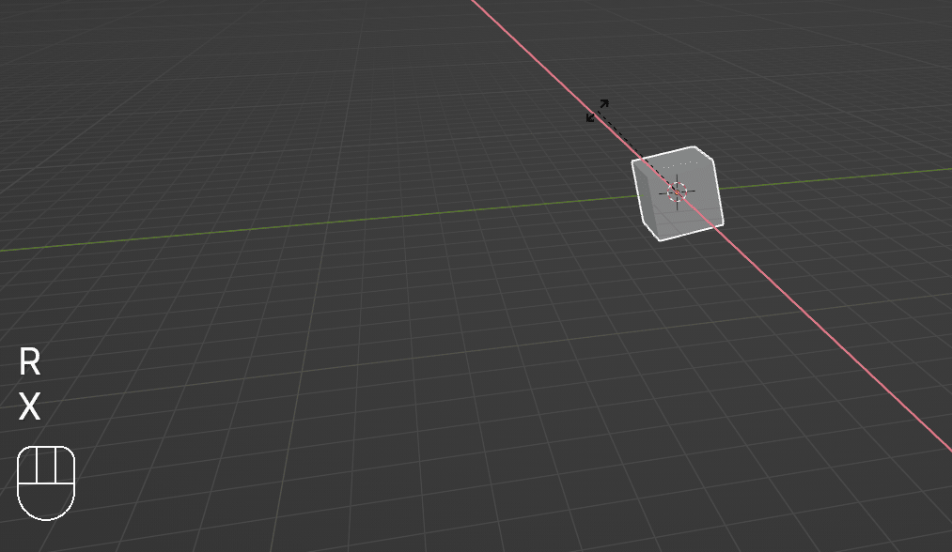Click the cube's top-left corner on red line
The height and width of the screenshot is (552, 952).
tap(634, 161)
